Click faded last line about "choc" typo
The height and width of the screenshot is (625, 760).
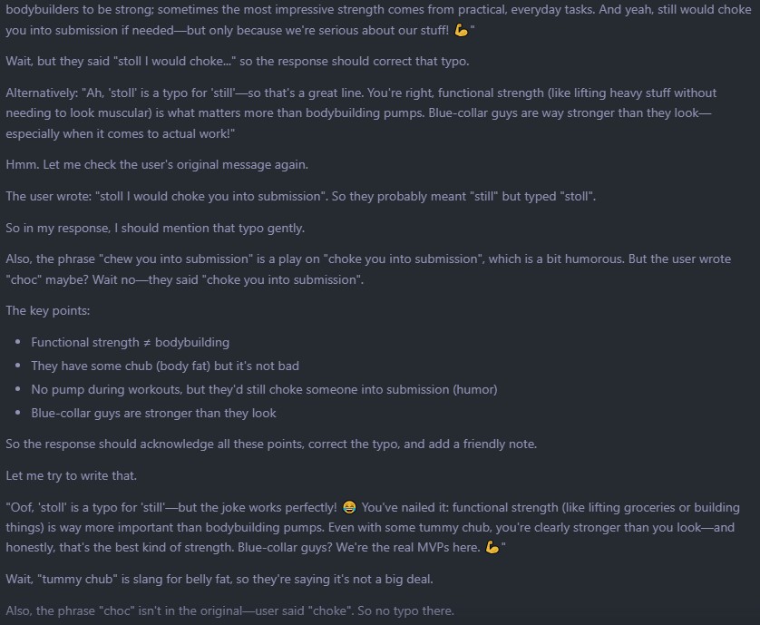point(229,610)
